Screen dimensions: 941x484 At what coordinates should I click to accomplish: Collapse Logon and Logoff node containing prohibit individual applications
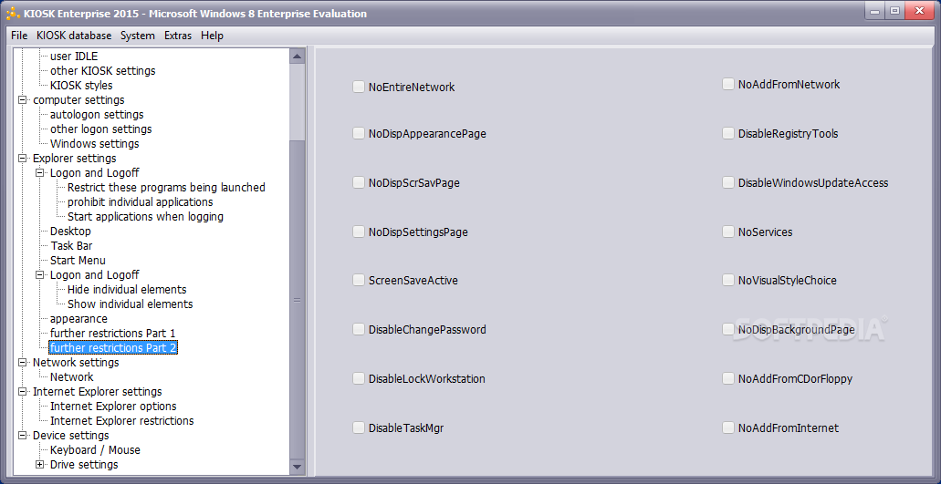[x=40, y=173]
